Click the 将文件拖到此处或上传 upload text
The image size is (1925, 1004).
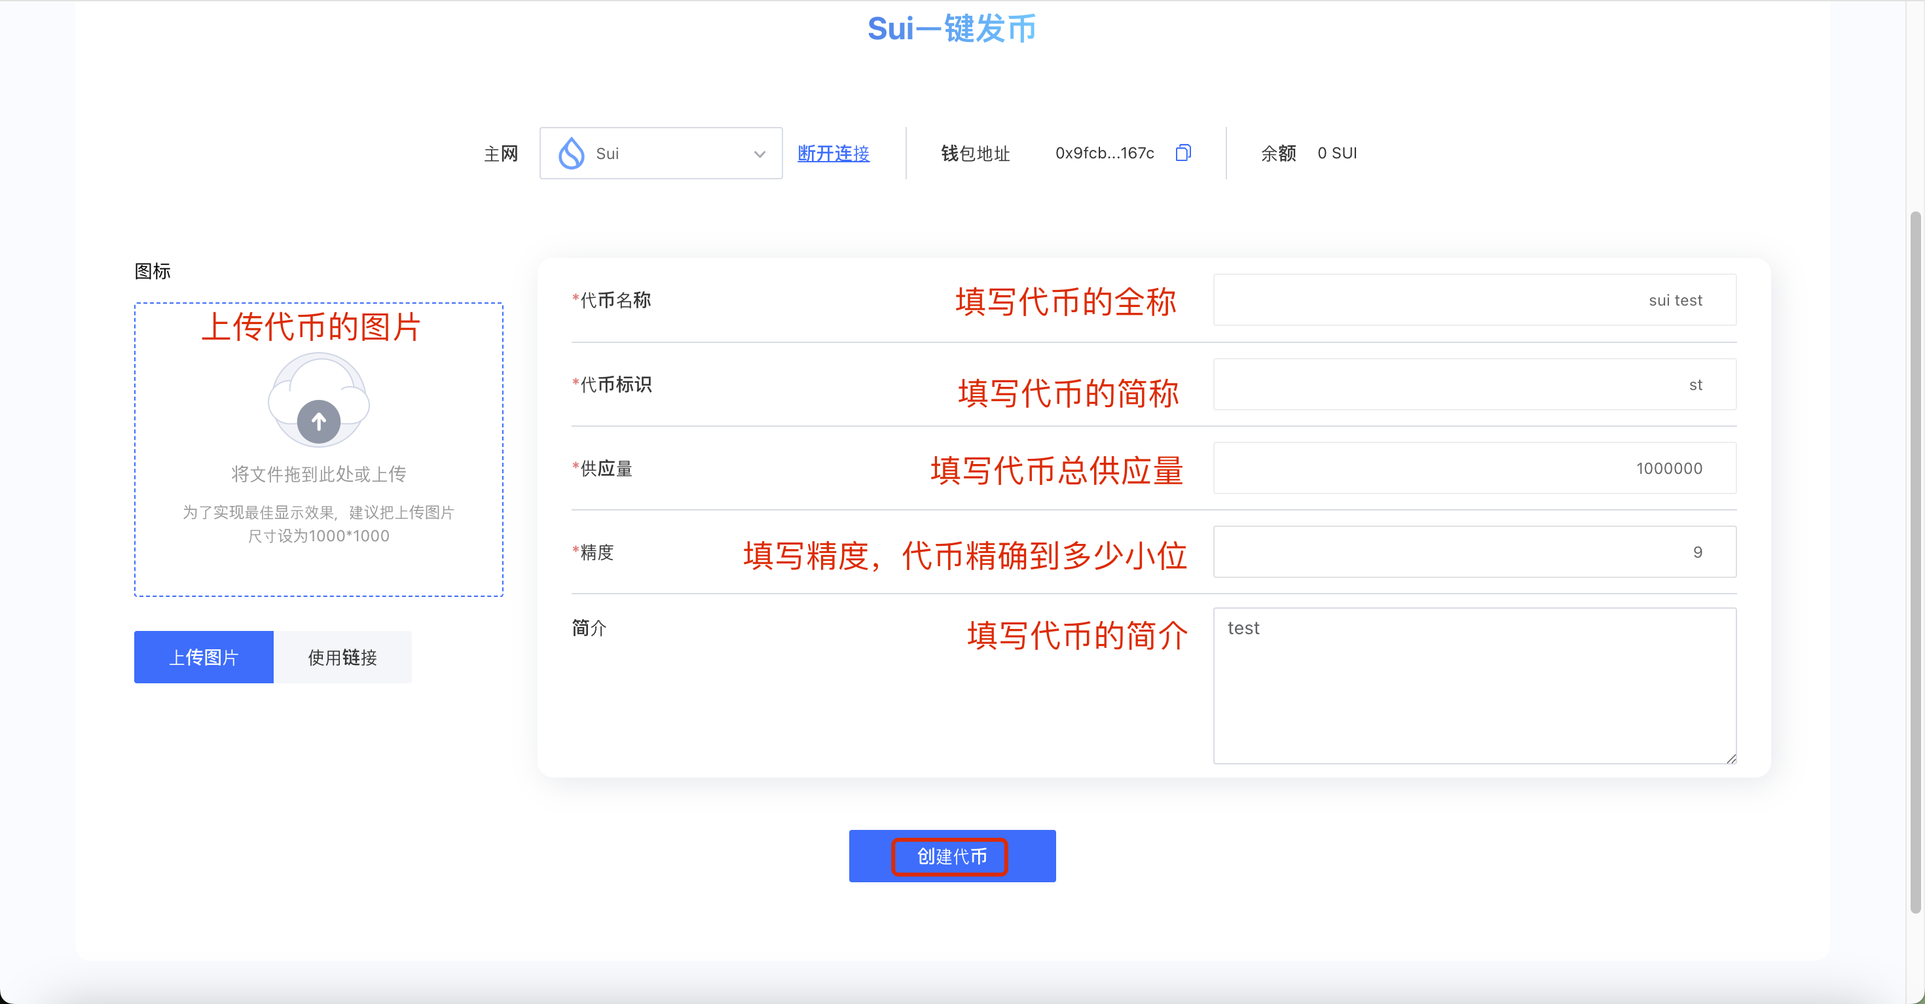(x=319, y=474)
